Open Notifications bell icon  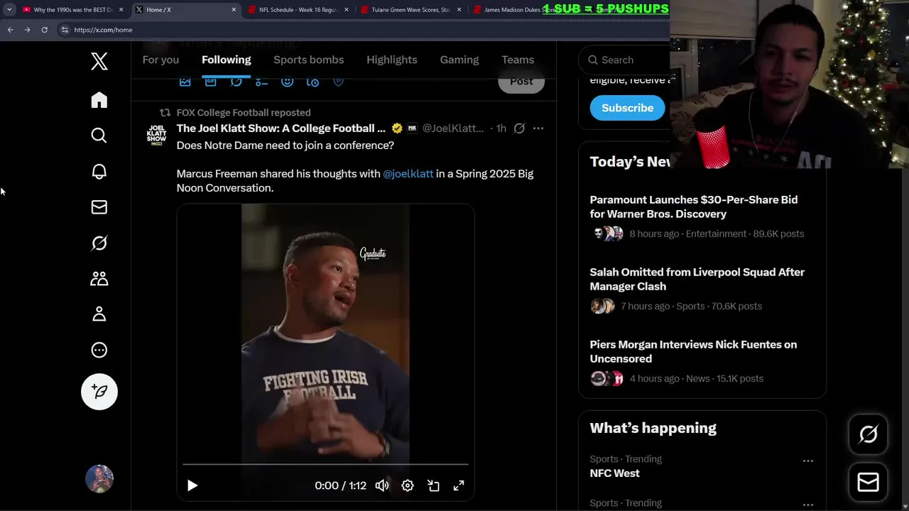99,172
